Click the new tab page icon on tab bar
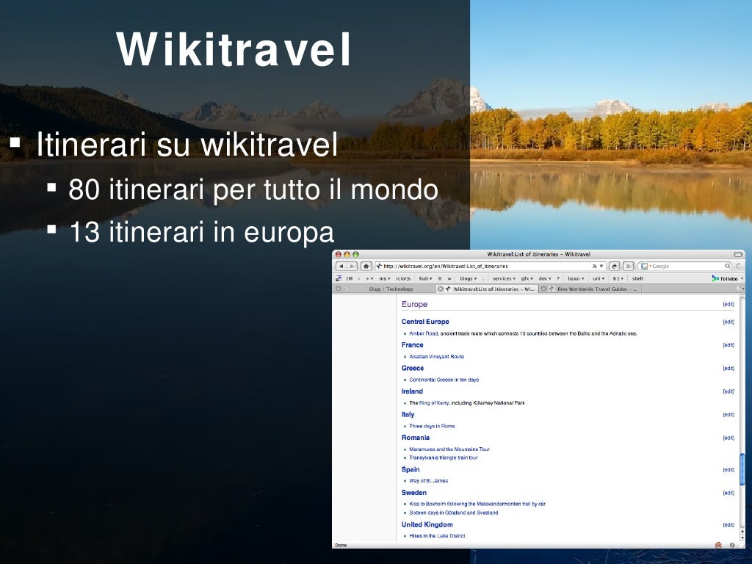 (739, 289)
